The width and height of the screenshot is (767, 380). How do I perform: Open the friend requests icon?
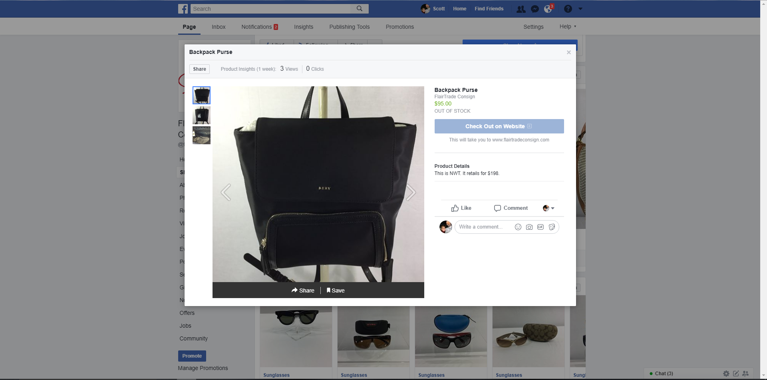tap(521, 9)
